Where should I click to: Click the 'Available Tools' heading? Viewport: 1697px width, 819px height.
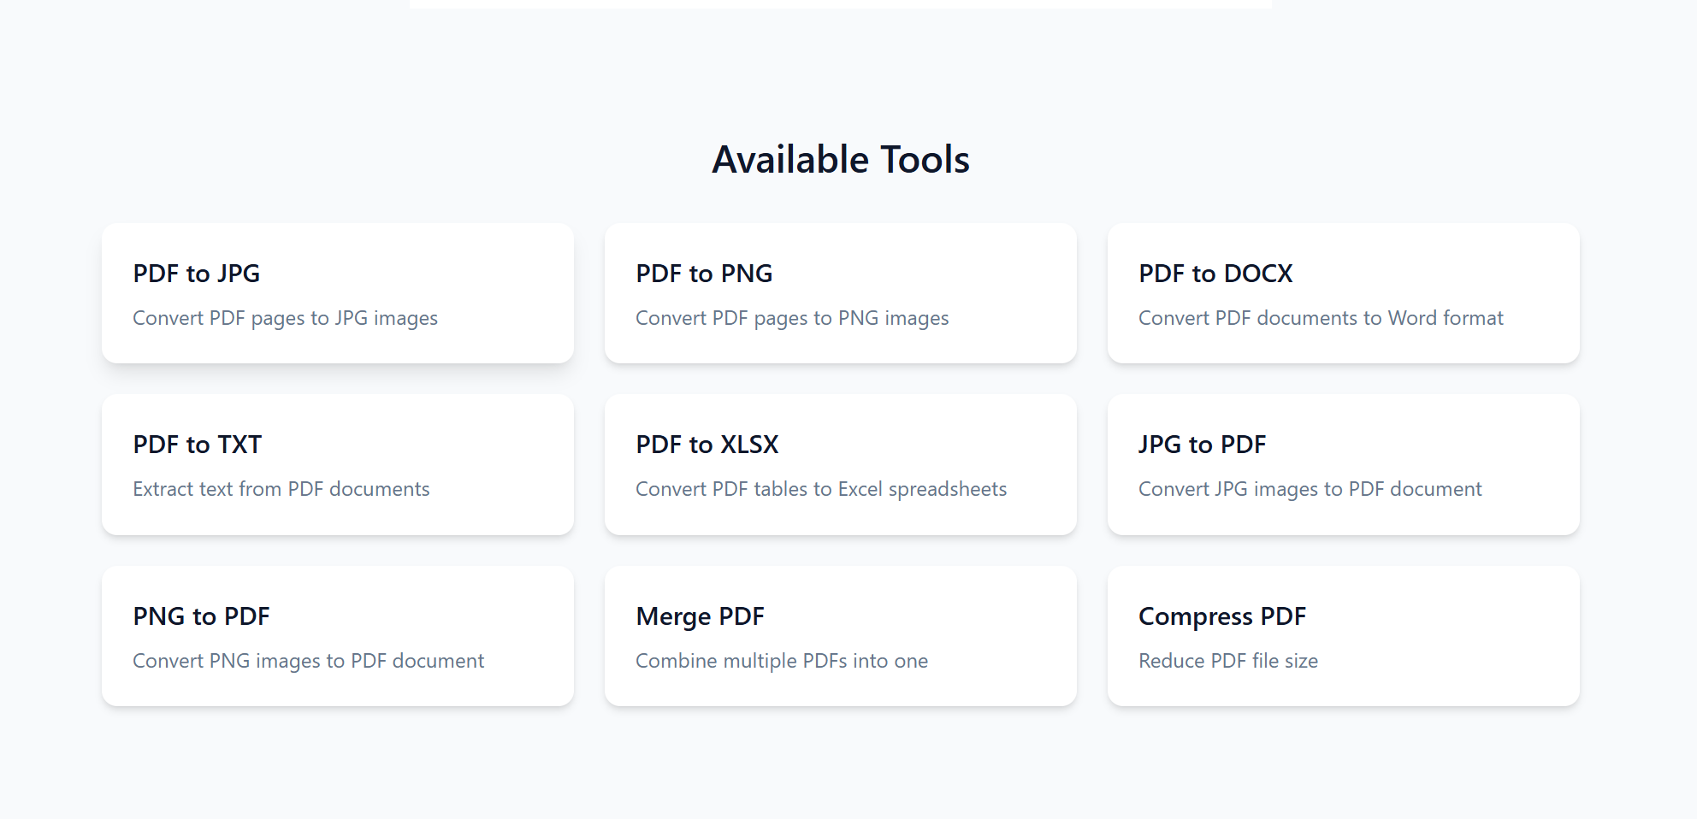pyautogui.click(x=841, y=159)
